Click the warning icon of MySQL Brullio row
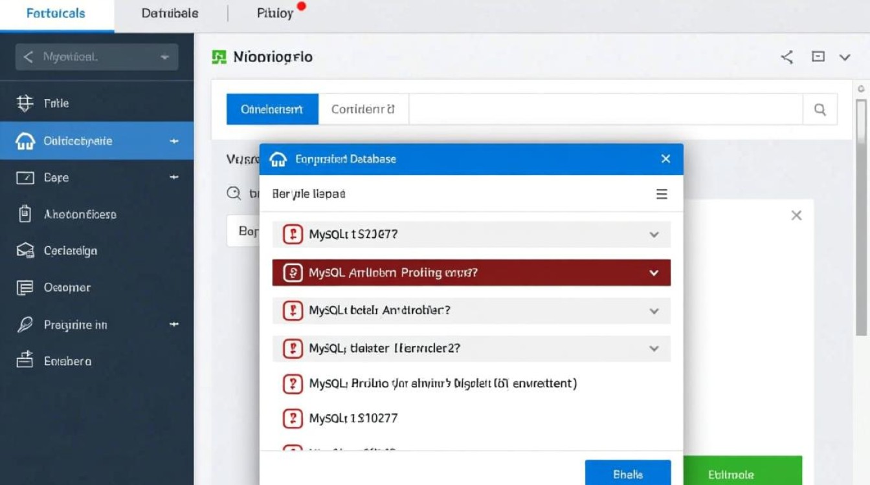This screenshot has height=485, width=870. [x=293, y=384]
